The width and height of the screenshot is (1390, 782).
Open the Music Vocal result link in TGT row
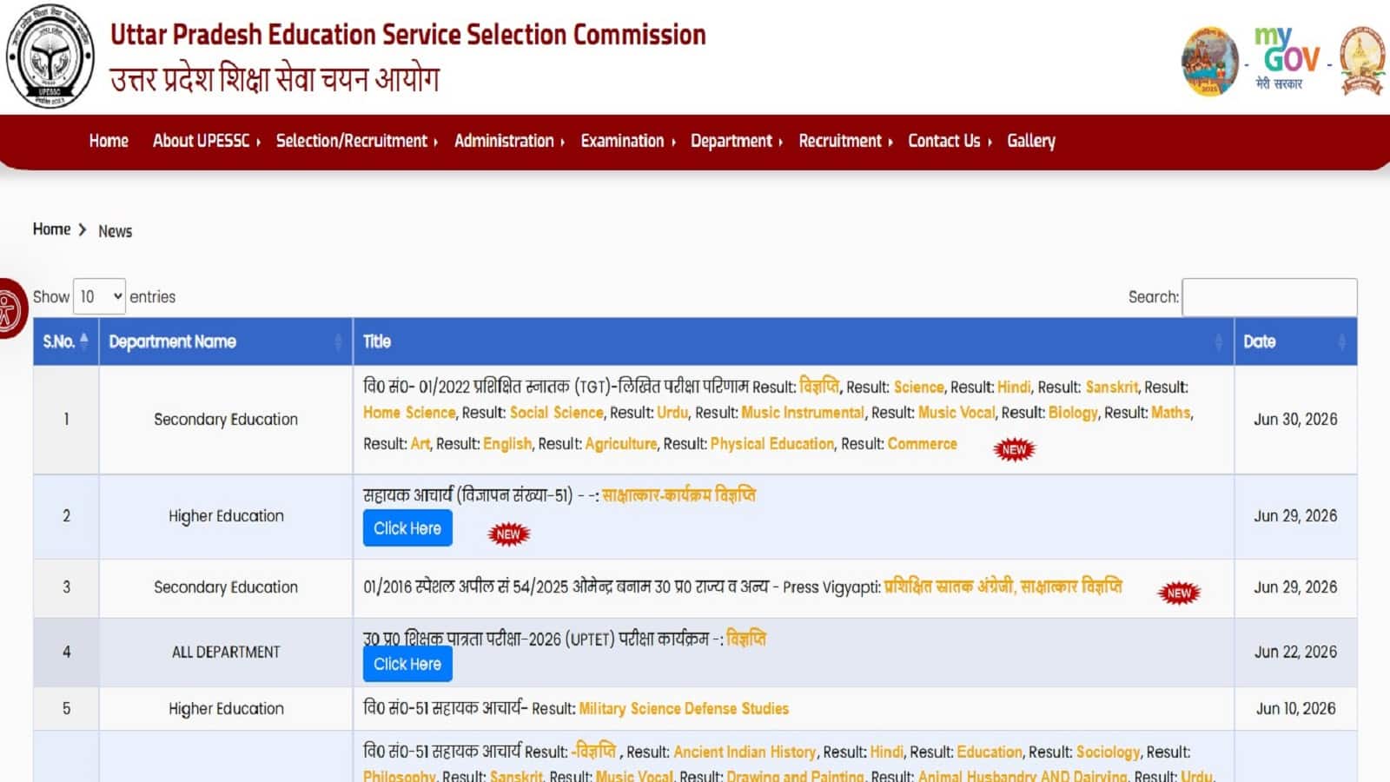click(x=956, y=413)
